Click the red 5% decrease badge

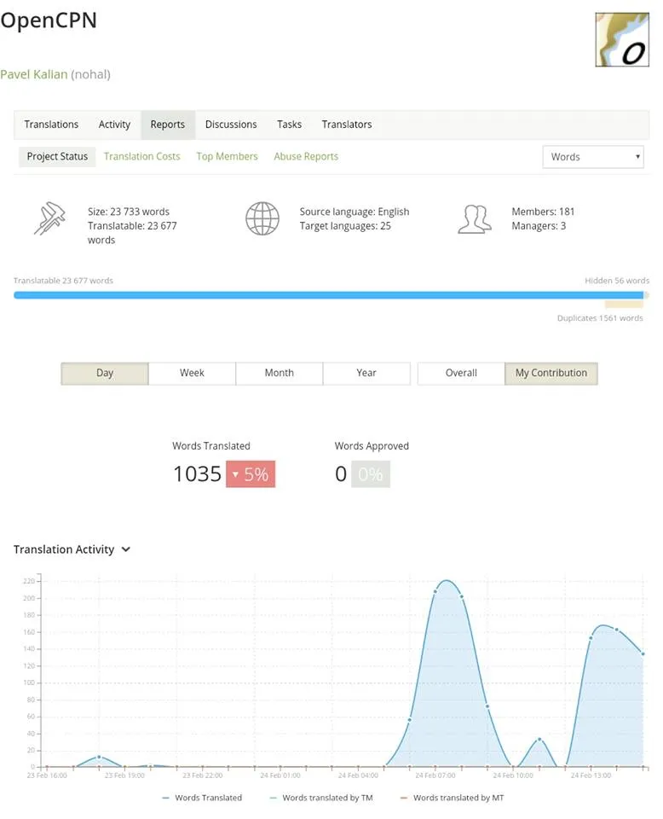(251, 473)
